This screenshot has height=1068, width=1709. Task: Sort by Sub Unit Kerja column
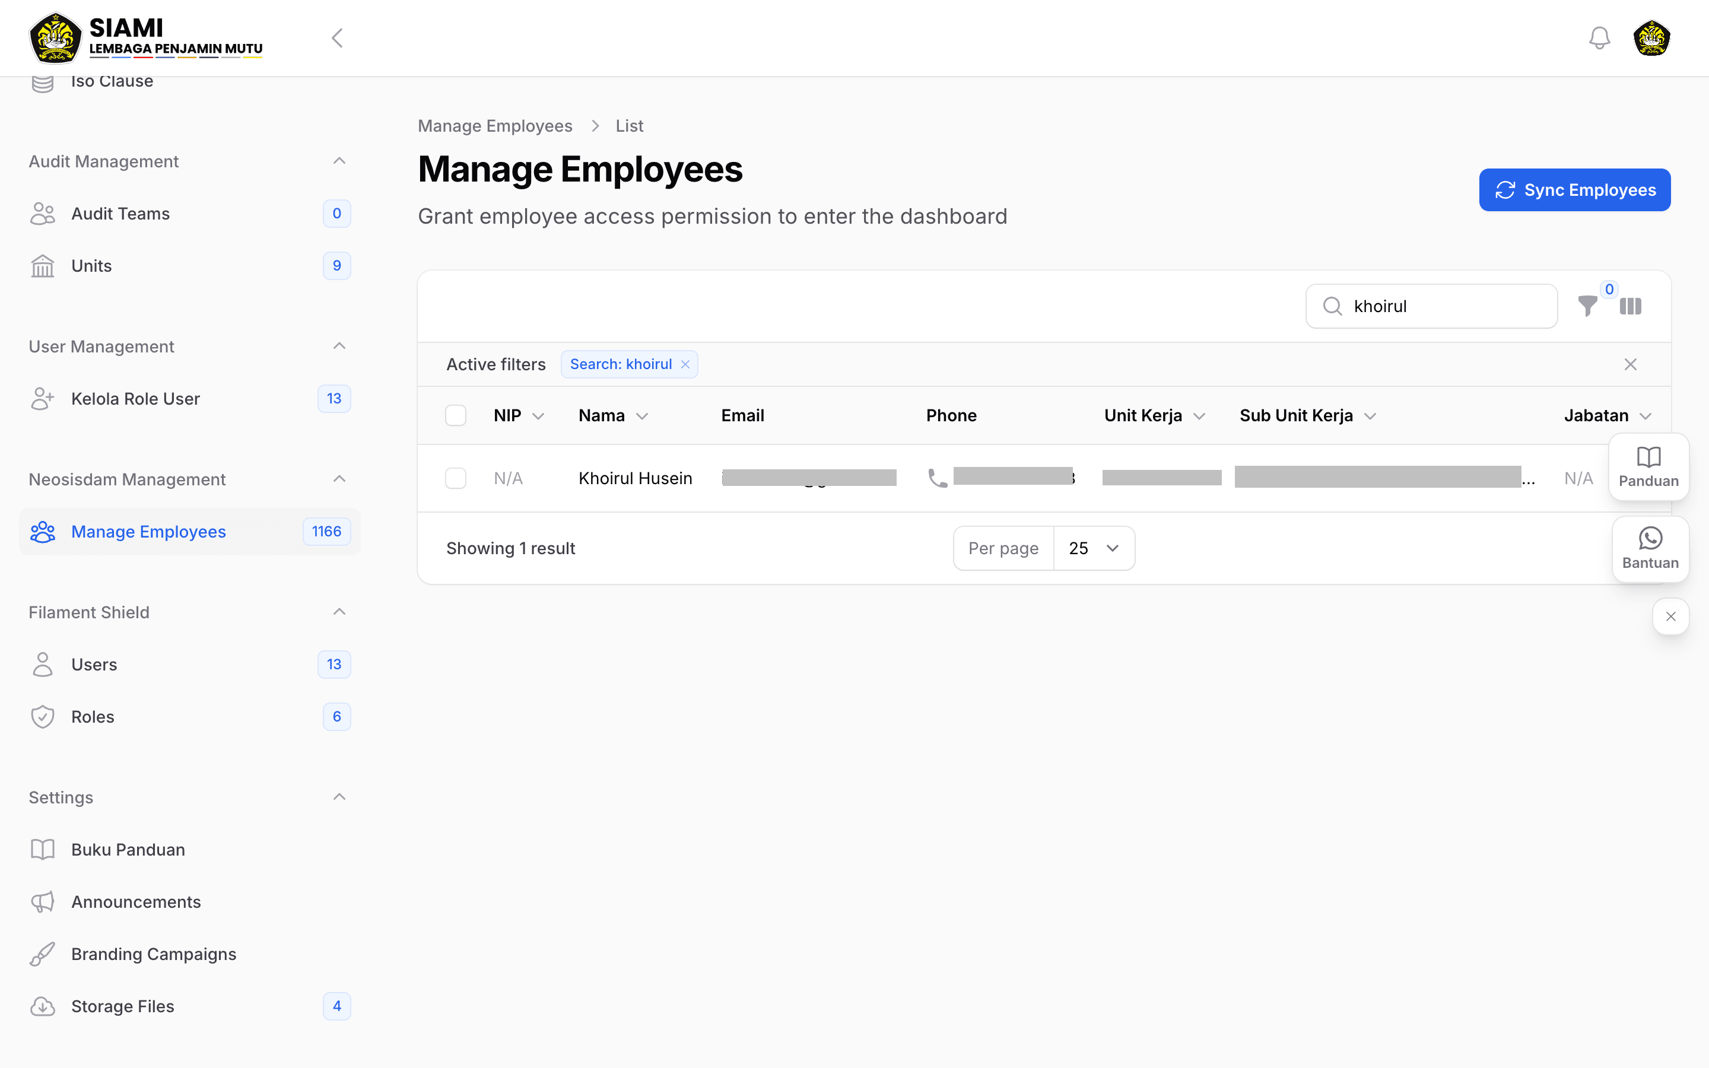(x=1308, y=415)
